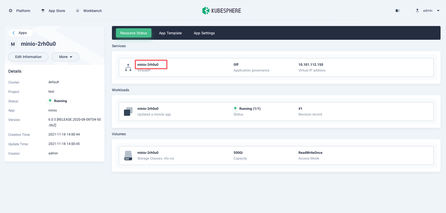Open the minio-2rh0u0 workload entry
Screen dimensions: 446x213
(148, 109)
